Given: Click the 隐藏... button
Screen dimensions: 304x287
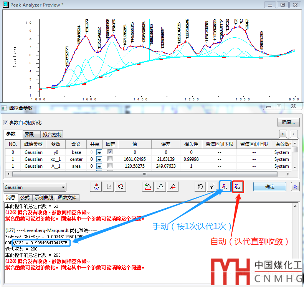Looking at the screenshot, I should (288, 123).
